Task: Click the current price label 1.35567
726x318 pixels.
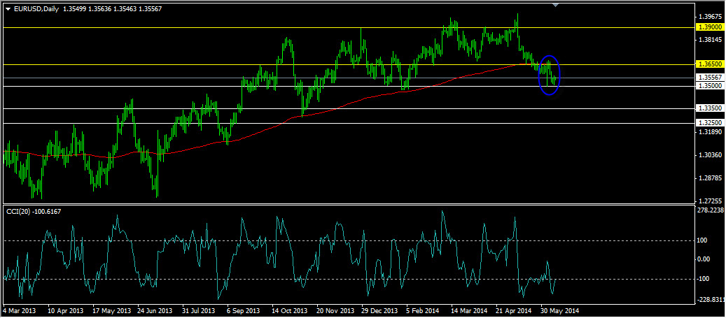Action: click(710, 78)
